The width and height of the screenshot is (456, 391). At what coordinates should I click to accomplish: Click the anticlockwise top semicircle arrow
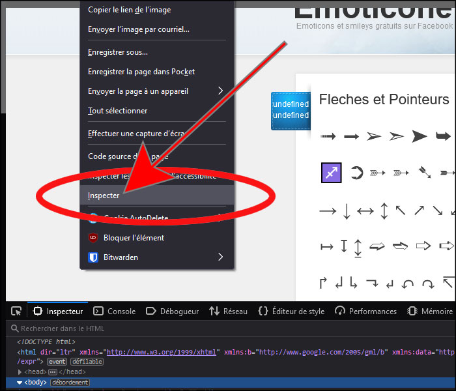click(408, 284)
